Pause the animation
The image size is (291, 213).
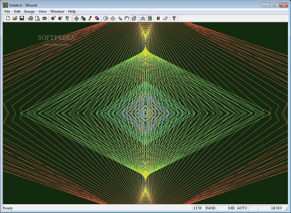click(x=158, y=18)
